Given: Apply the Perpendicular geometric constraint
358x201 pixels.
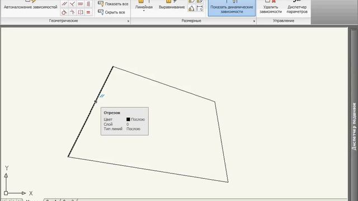Looking at the screenshot, I should [72, 4].
